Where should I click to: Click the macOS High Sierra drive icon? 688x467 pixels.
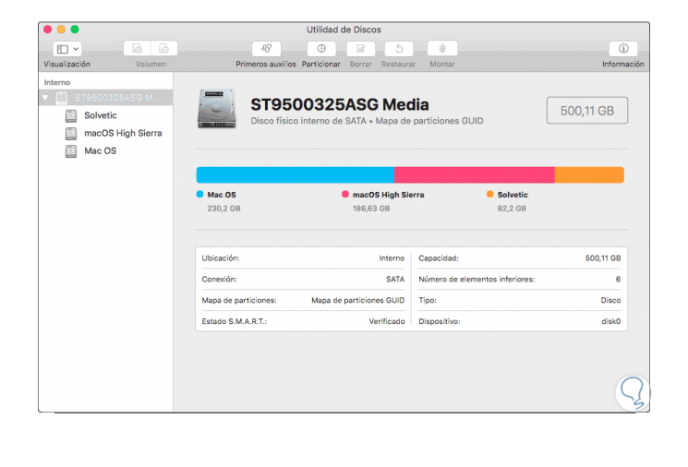click(70, 133)
